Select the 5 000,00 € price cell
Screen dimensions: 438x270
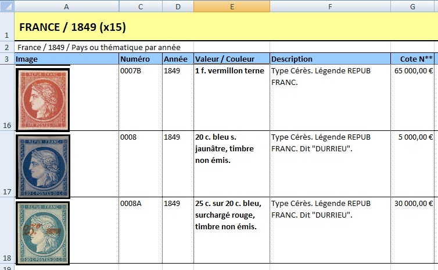(412, 164)
